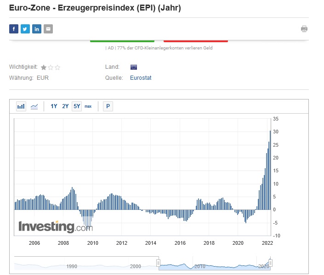Switch chart to line view
Image resolution: width=324 pixels, height=275 pixels.
click(34, 106)
